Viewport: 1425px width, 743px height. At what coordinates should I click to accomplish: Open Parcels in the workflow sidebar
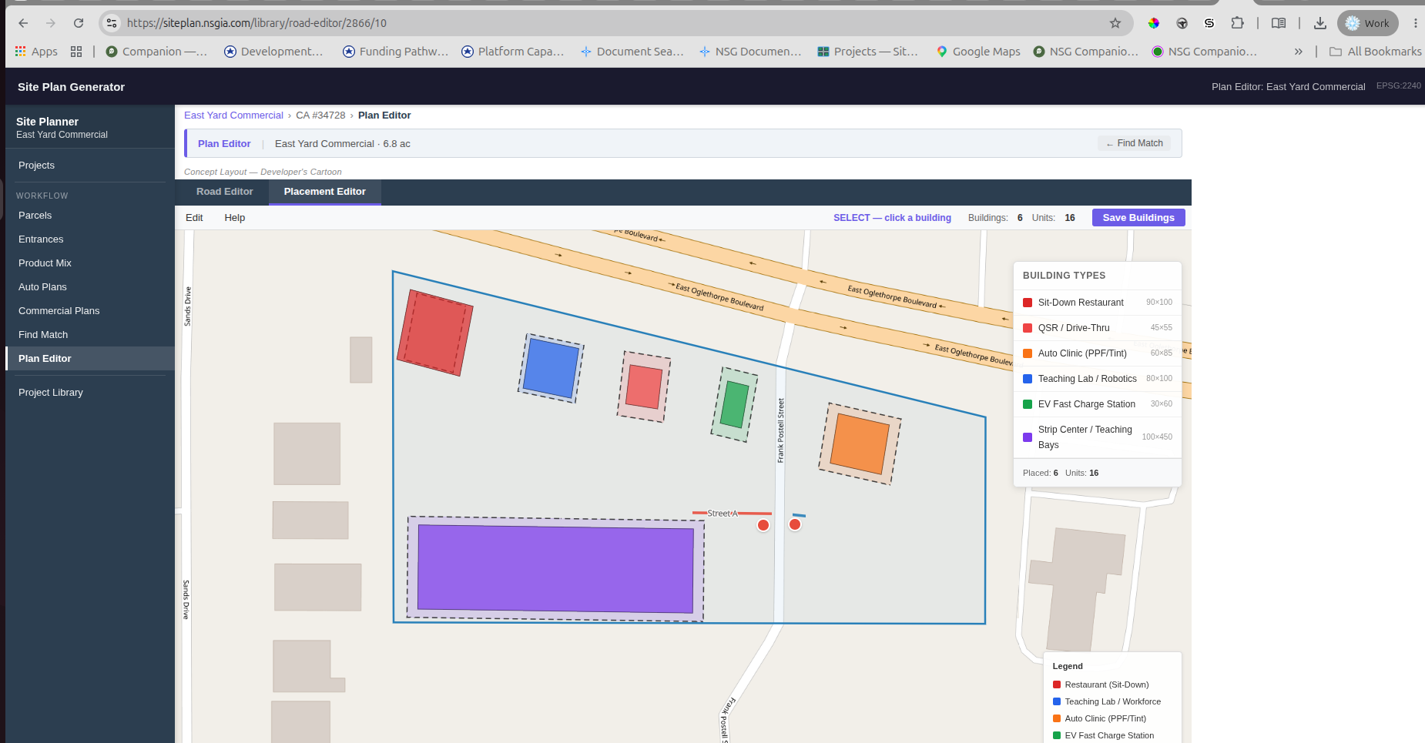pyautogui.click(x=90, y=216)
